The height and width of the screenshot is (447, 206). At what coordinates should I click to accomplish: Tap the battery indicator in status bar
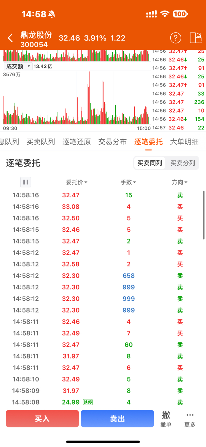coord(180,14)
